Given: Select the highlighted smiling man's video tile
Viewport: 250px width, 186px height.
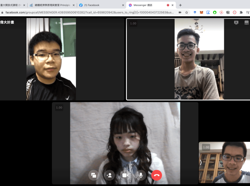Looking at the screenshot, I should [x=188, y=59].
